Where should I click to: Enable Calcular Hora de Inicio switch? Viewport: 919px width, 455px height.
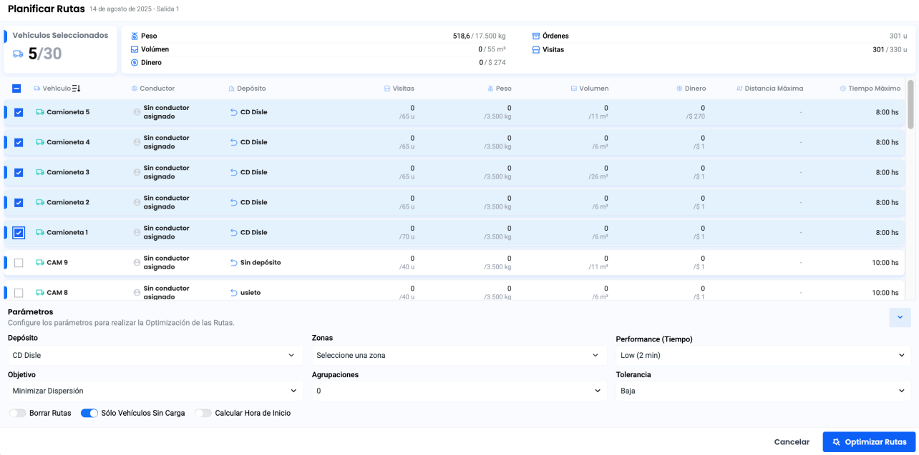tap(203, 413)
